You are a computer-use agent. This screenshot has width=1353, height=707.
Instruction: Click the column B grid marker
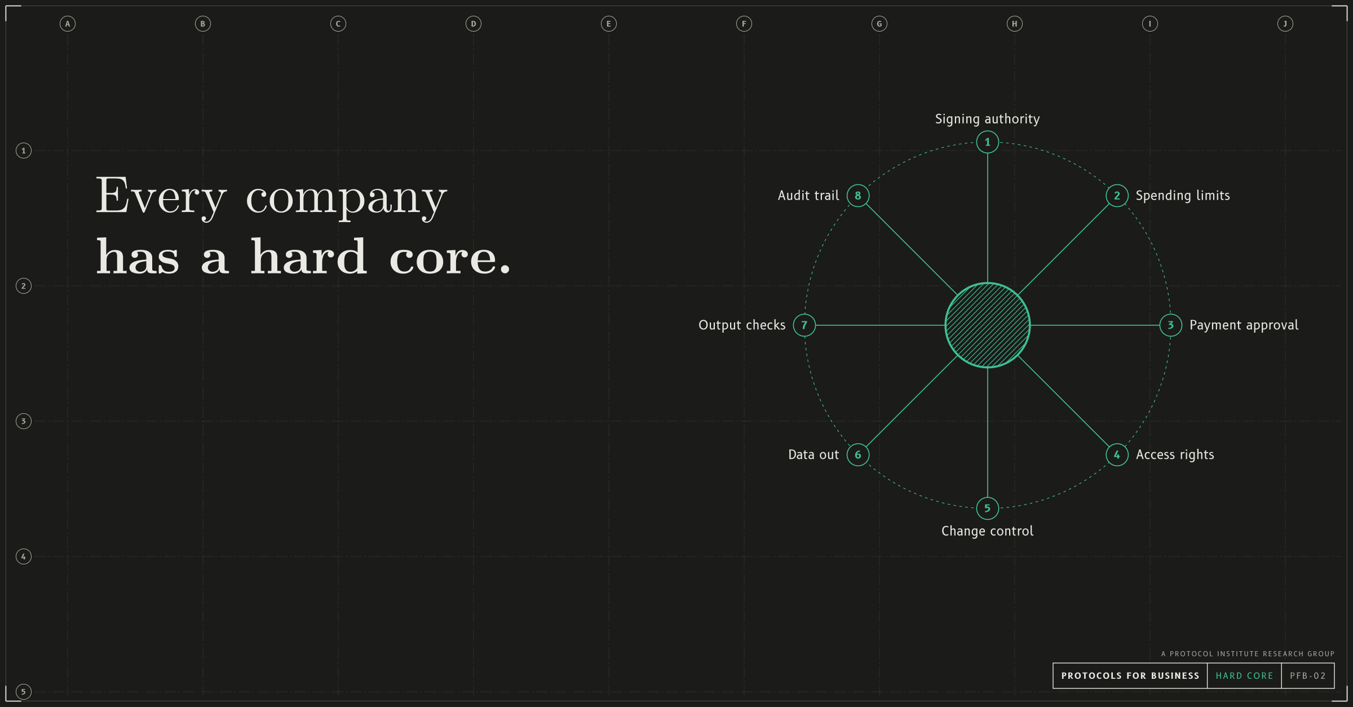203,24
